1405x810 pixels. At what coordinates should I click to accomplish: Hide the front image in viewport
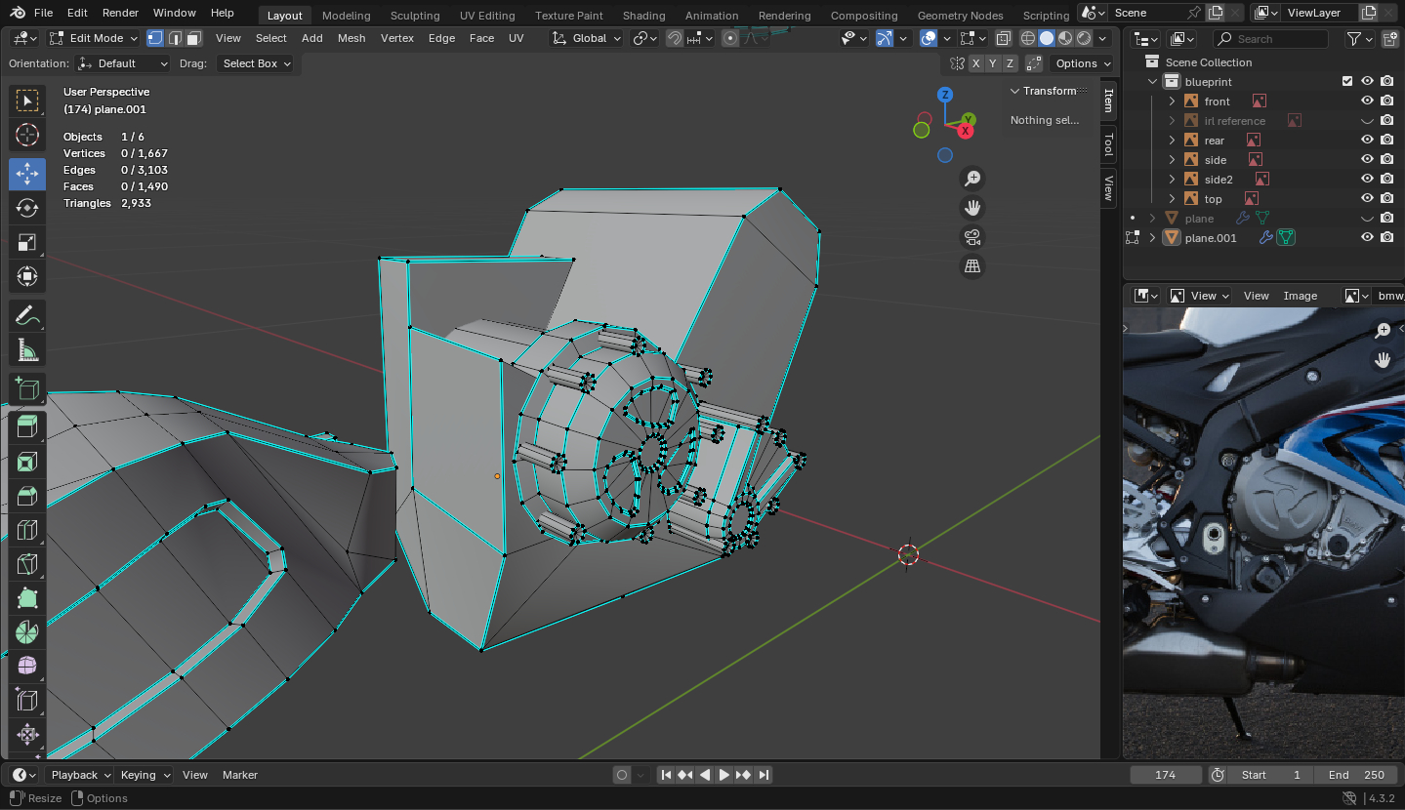1367,101
